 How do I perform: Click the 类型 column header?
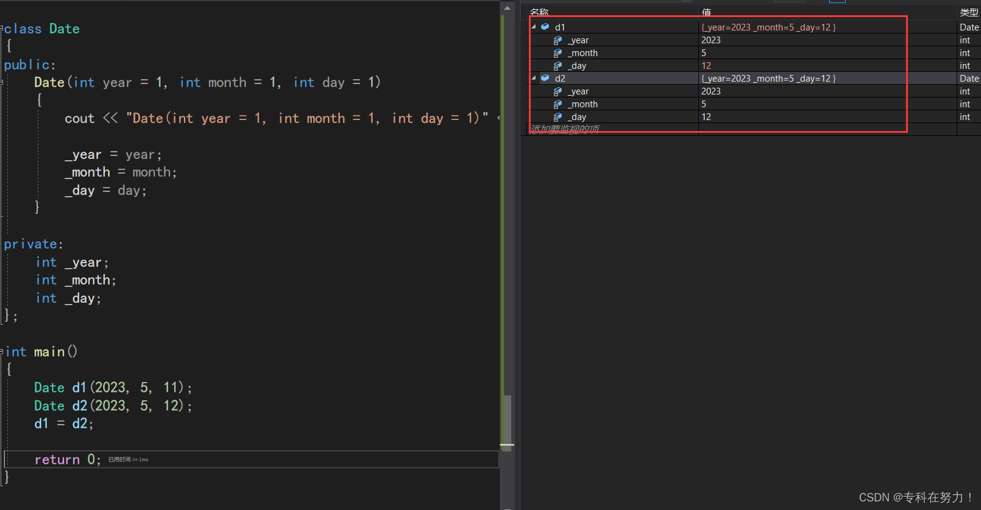(969, 12)
